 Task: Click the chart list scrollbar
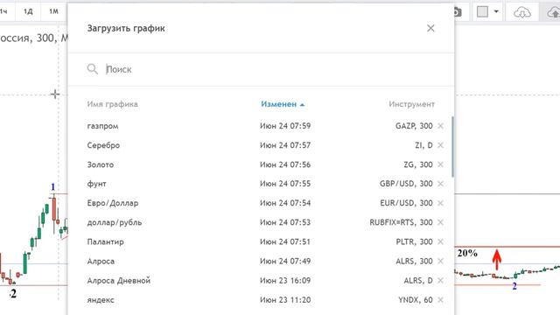(452, 146)
